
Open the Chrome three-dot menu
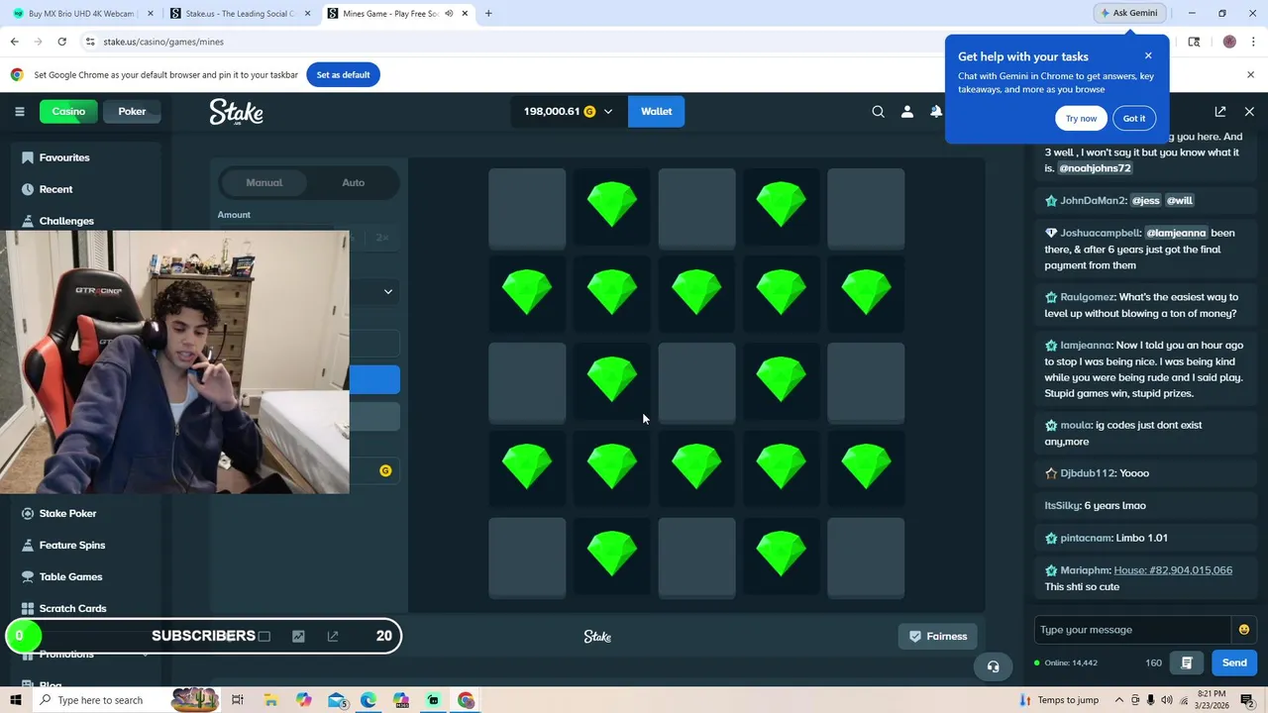[x=1253, y=42]
